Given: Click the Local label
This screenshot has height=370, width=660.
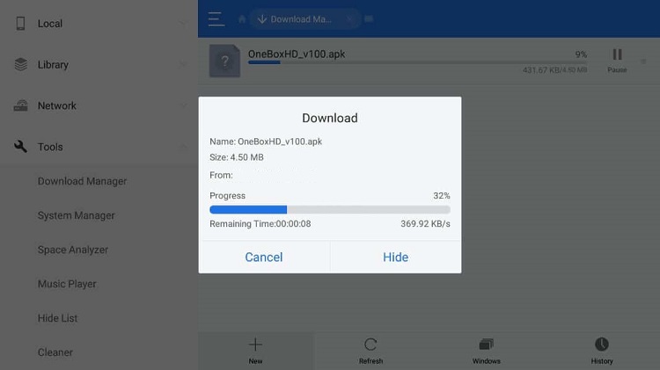Looking at the screenshot, I should click(49, 24).
